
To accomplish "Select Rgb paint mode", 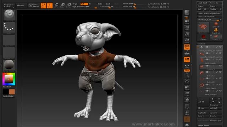I will (84, 4).
